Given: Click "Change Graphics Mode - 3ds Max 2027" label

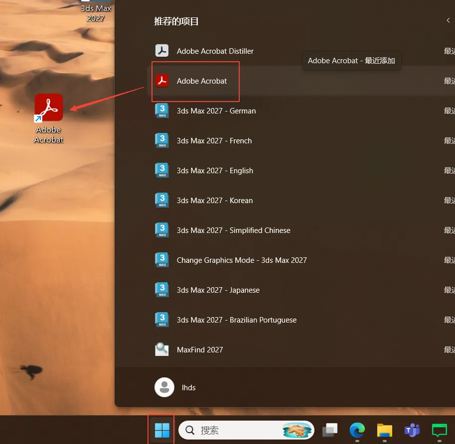Looking at the screenshot, I should 242,260.
